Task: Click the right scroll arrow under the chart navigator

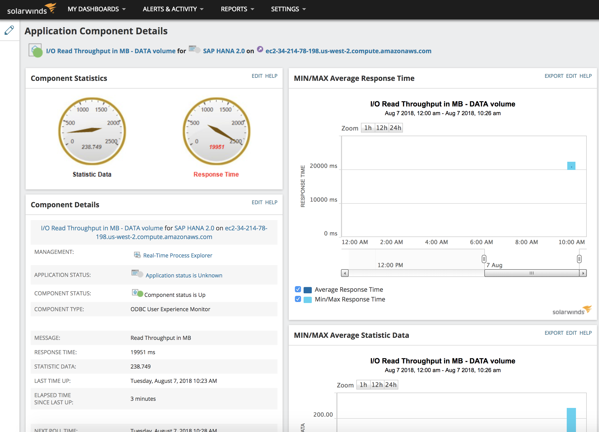Action: click(x=583, y=273)
